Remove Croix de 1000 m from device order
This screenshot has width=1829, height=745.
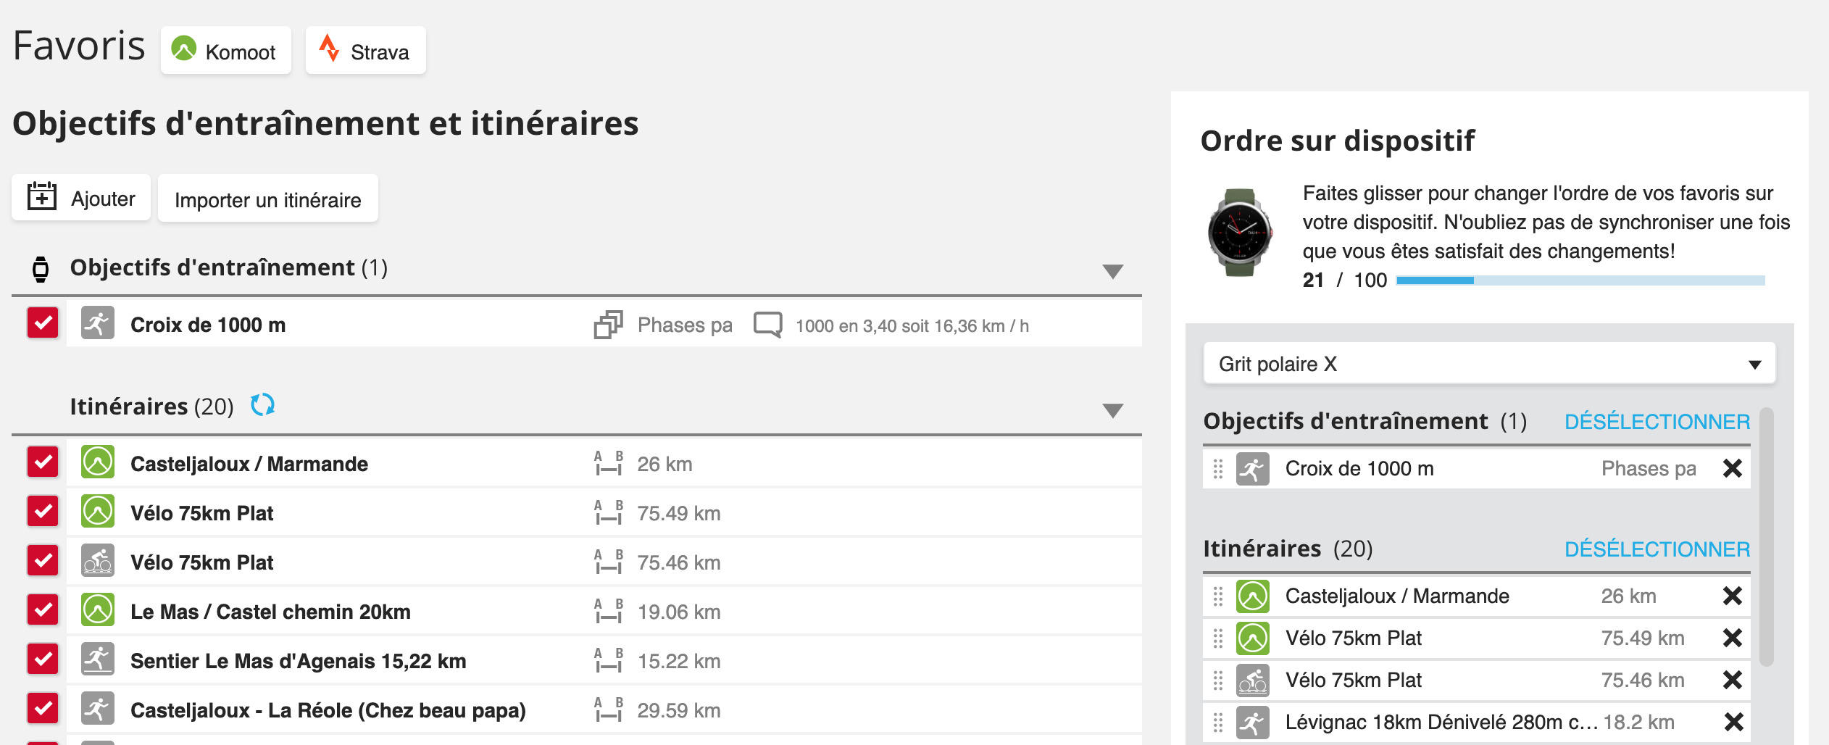(1732, 469)
